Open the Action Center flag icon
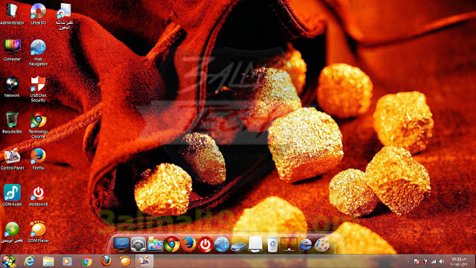Viewport: 476px width, 268px height. 416,261
